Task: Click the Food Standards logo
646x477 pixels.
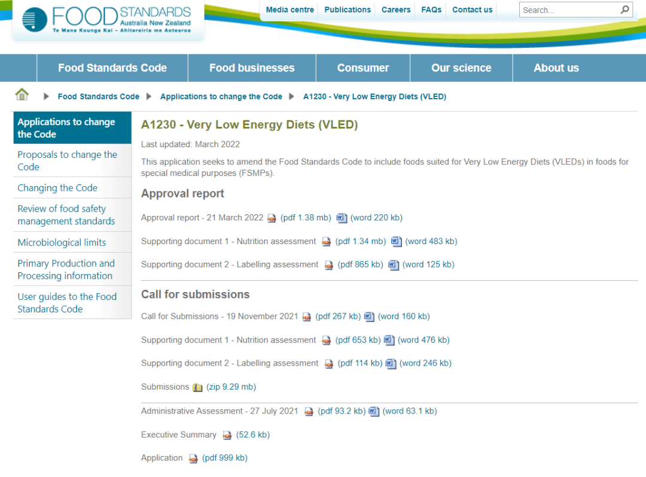Action: click(108, 20)
